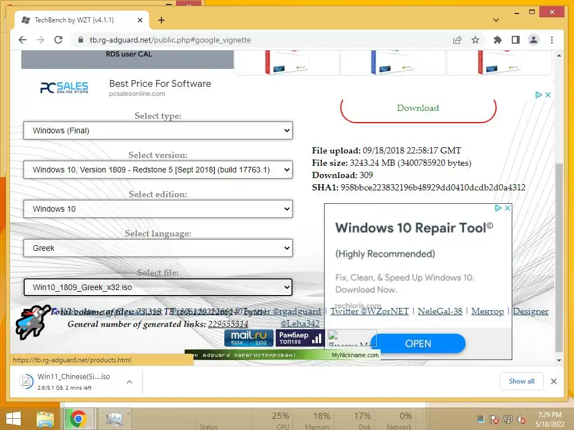Viewport: 574px width, 430px height.
Task: Click the mail.ru counter badge
Action: 249,338
